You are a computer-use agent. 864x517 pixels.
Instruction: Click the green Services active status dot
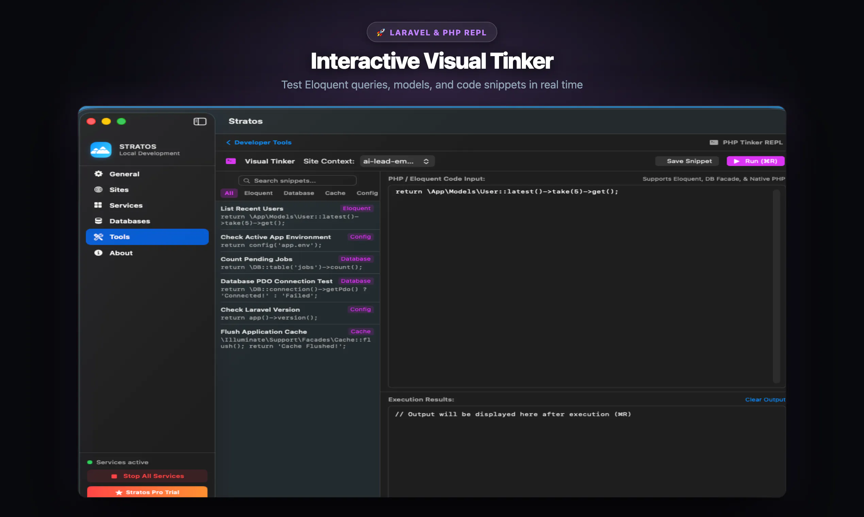[89, 462]
